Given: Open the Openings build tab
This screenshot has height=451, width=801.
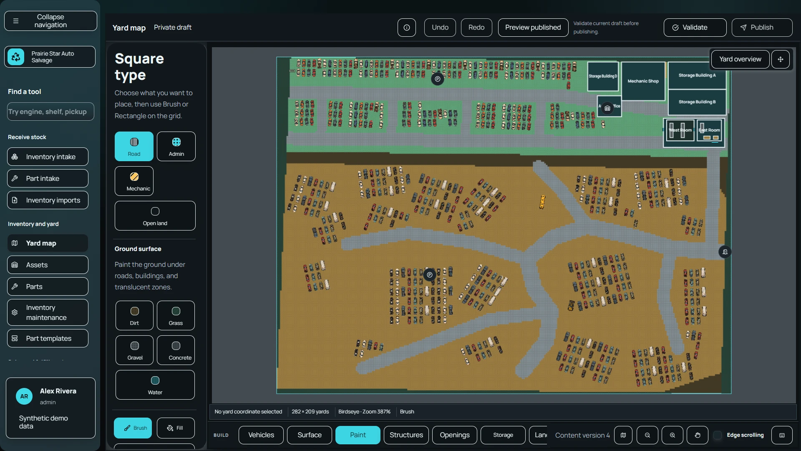Looking at the screenshot, I should click(455, 435).
